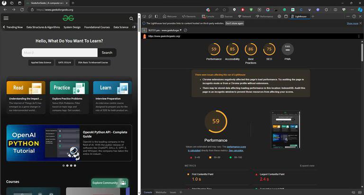Click the What Do You Want search field

click(60, 53)
